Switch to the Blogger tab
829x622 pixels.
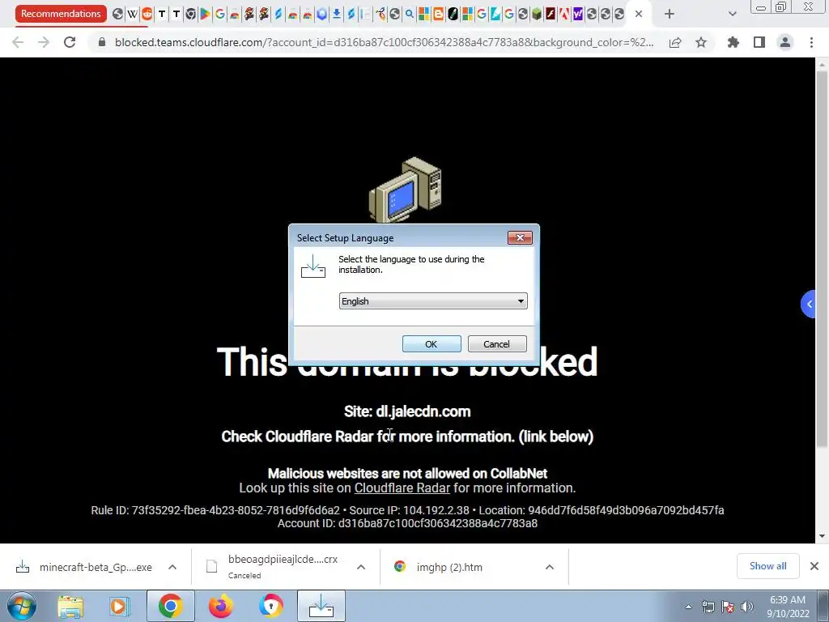438,15
